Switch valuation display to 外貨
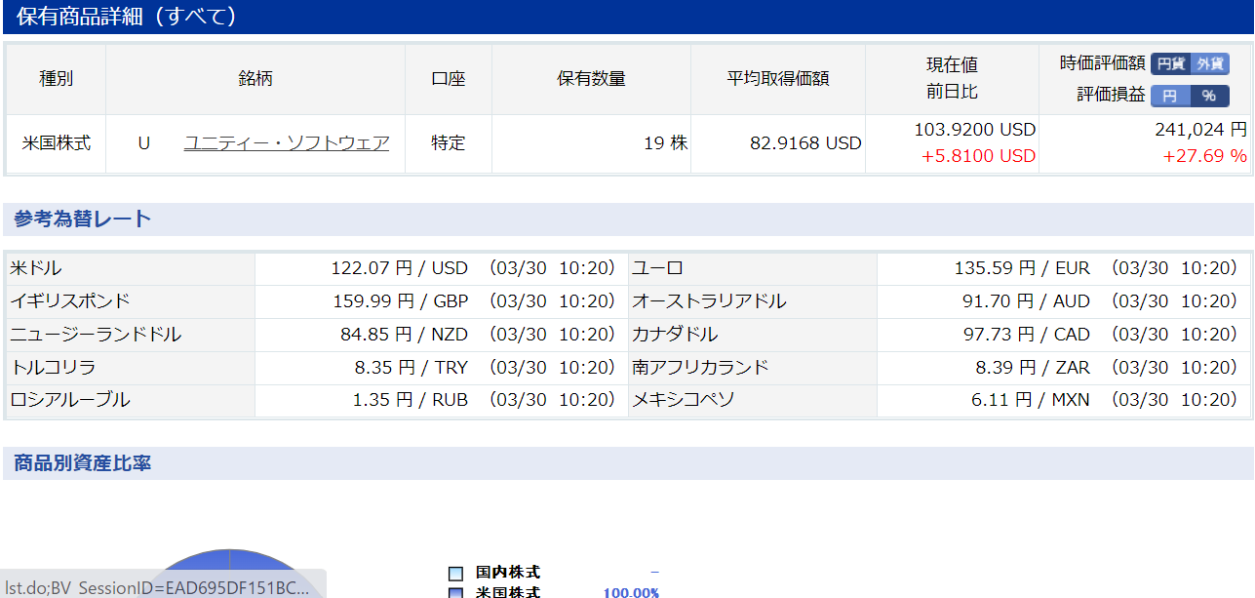Image resolution: width=1255 pixels, height=598 pixels. click(1210, 63)
